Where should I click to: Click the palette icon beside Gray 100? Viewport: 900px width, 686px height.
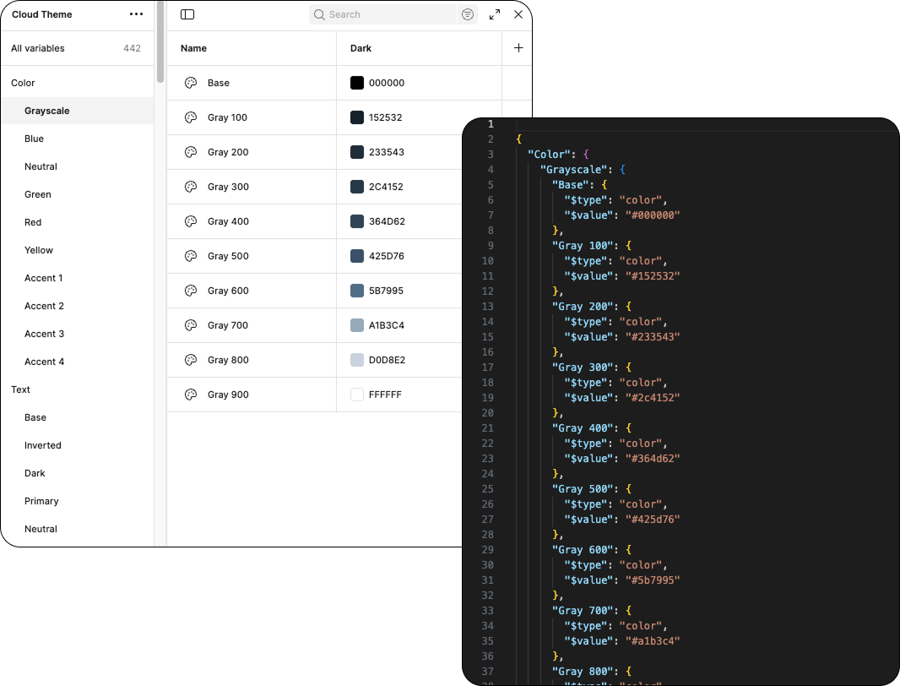[191, 117]
